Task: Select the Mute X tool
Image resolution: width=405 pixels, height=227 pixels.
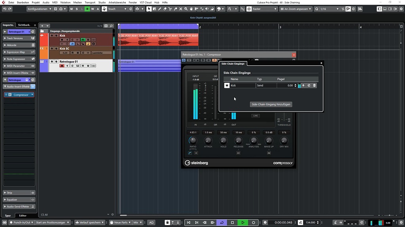Action: (x=180, y=9)
